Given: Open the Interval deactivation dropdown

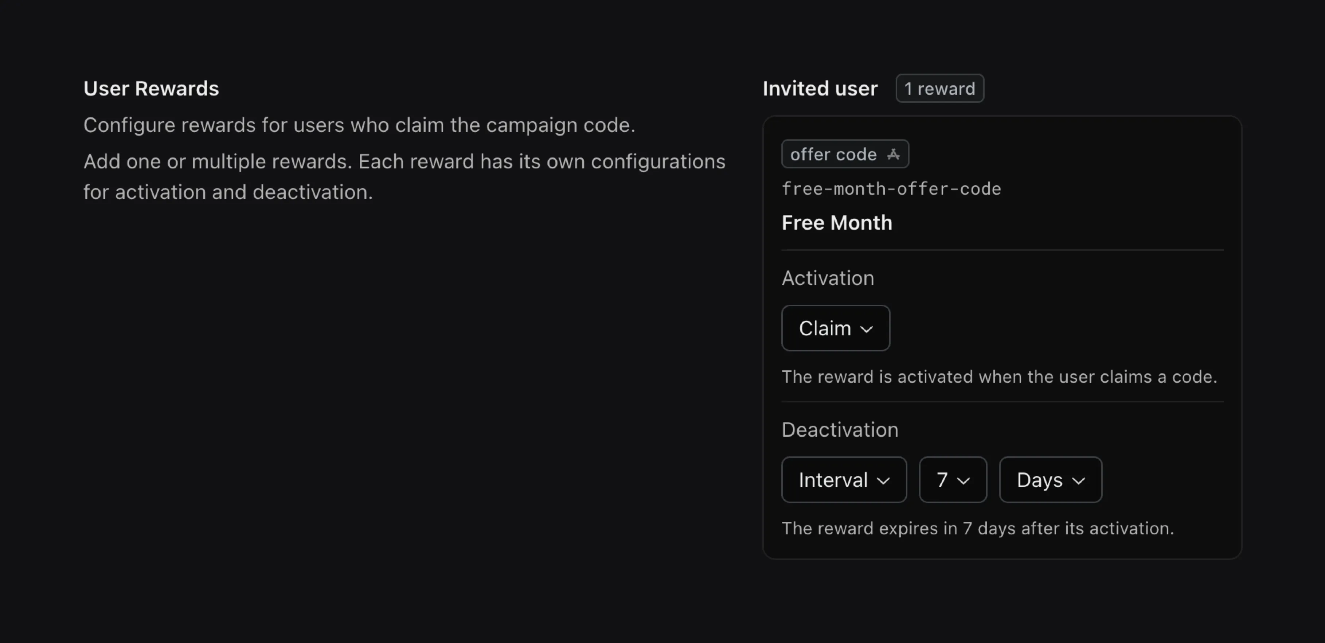Looking at the screenshot, I should [x=844, y=479].
